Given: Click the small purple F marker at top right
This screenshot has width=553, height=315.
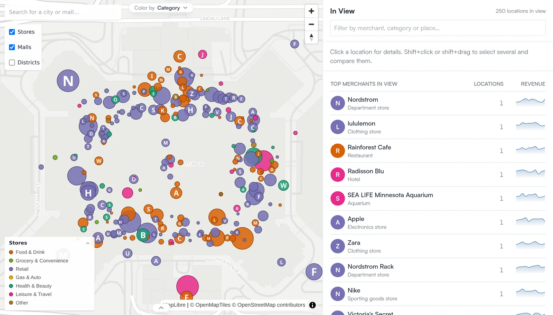Looking at the screenshot, I should 294,44.
